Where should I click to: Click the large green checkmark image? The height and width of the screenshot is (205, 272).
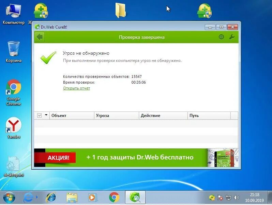pyautogui.click(x=48, y=58)
